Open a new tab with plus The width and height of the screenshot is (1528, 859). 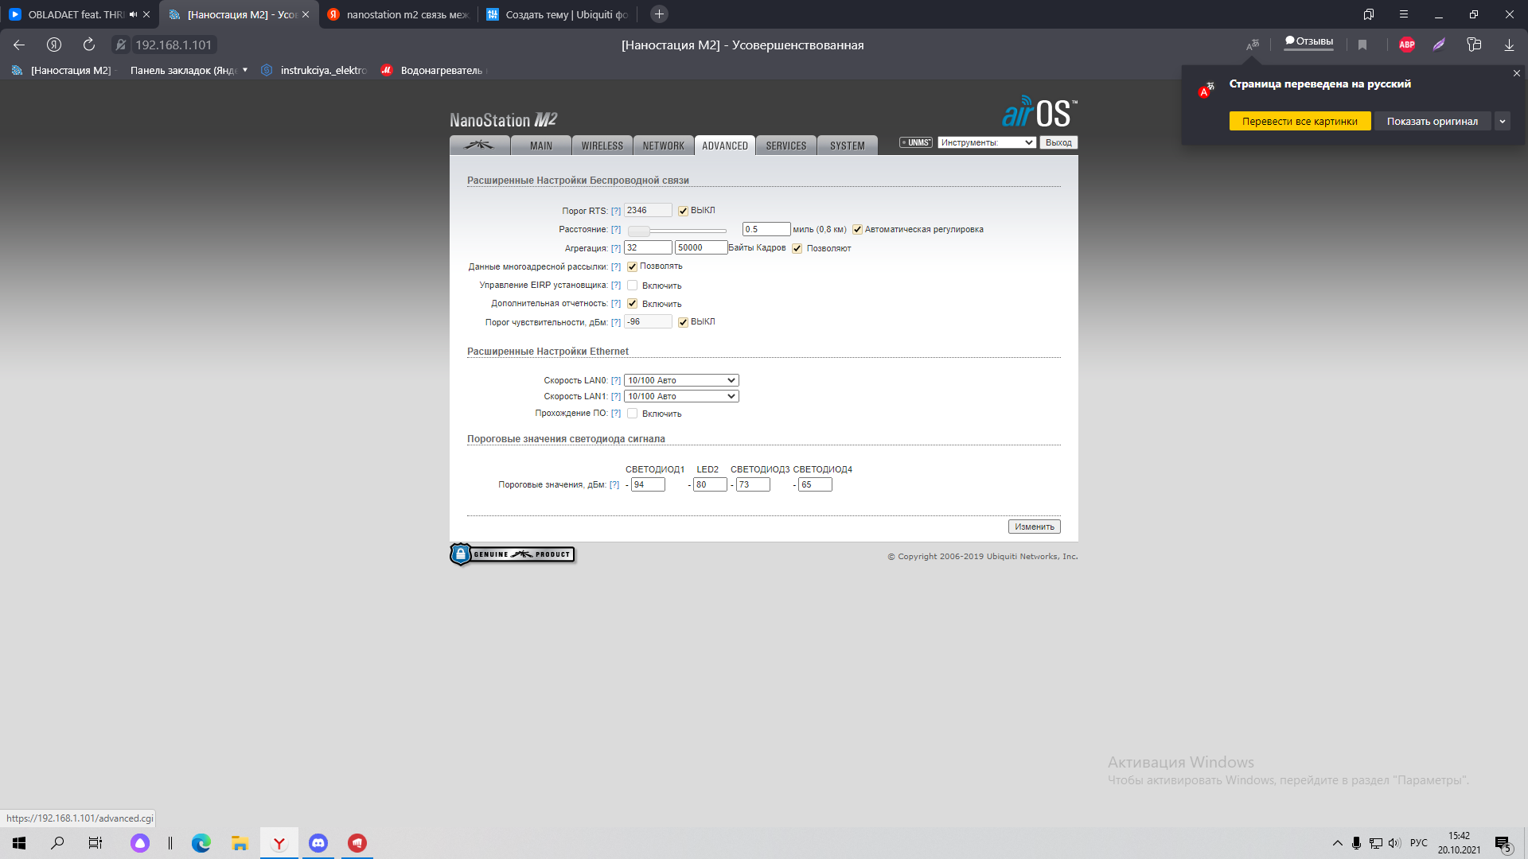point(659,14)
